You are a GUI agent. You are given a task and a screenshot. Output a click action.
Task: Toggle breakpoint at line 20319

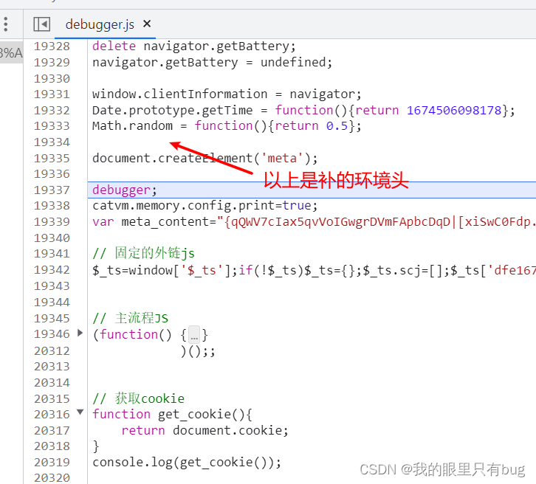(52, 462)
